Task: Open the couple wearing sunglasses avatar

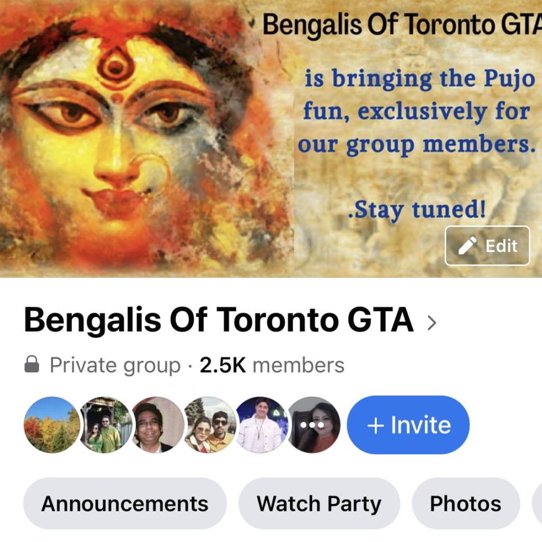Action: pos(210,424)
